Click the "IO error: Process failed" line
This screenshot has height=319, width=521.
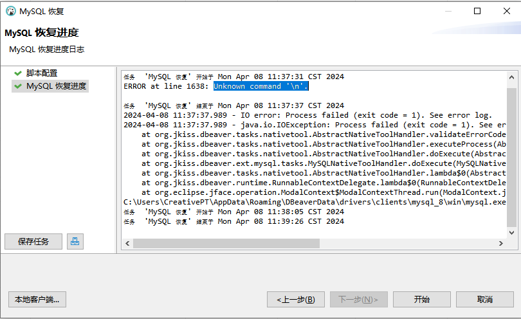pos(307,115)
